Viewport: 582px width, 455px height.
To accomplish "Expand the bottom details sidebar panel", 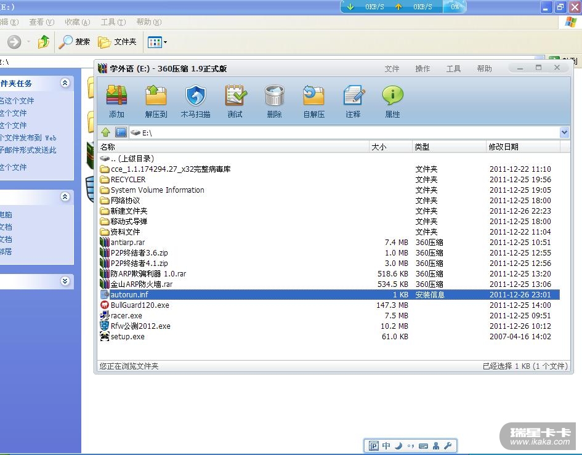I will point(65,281).
